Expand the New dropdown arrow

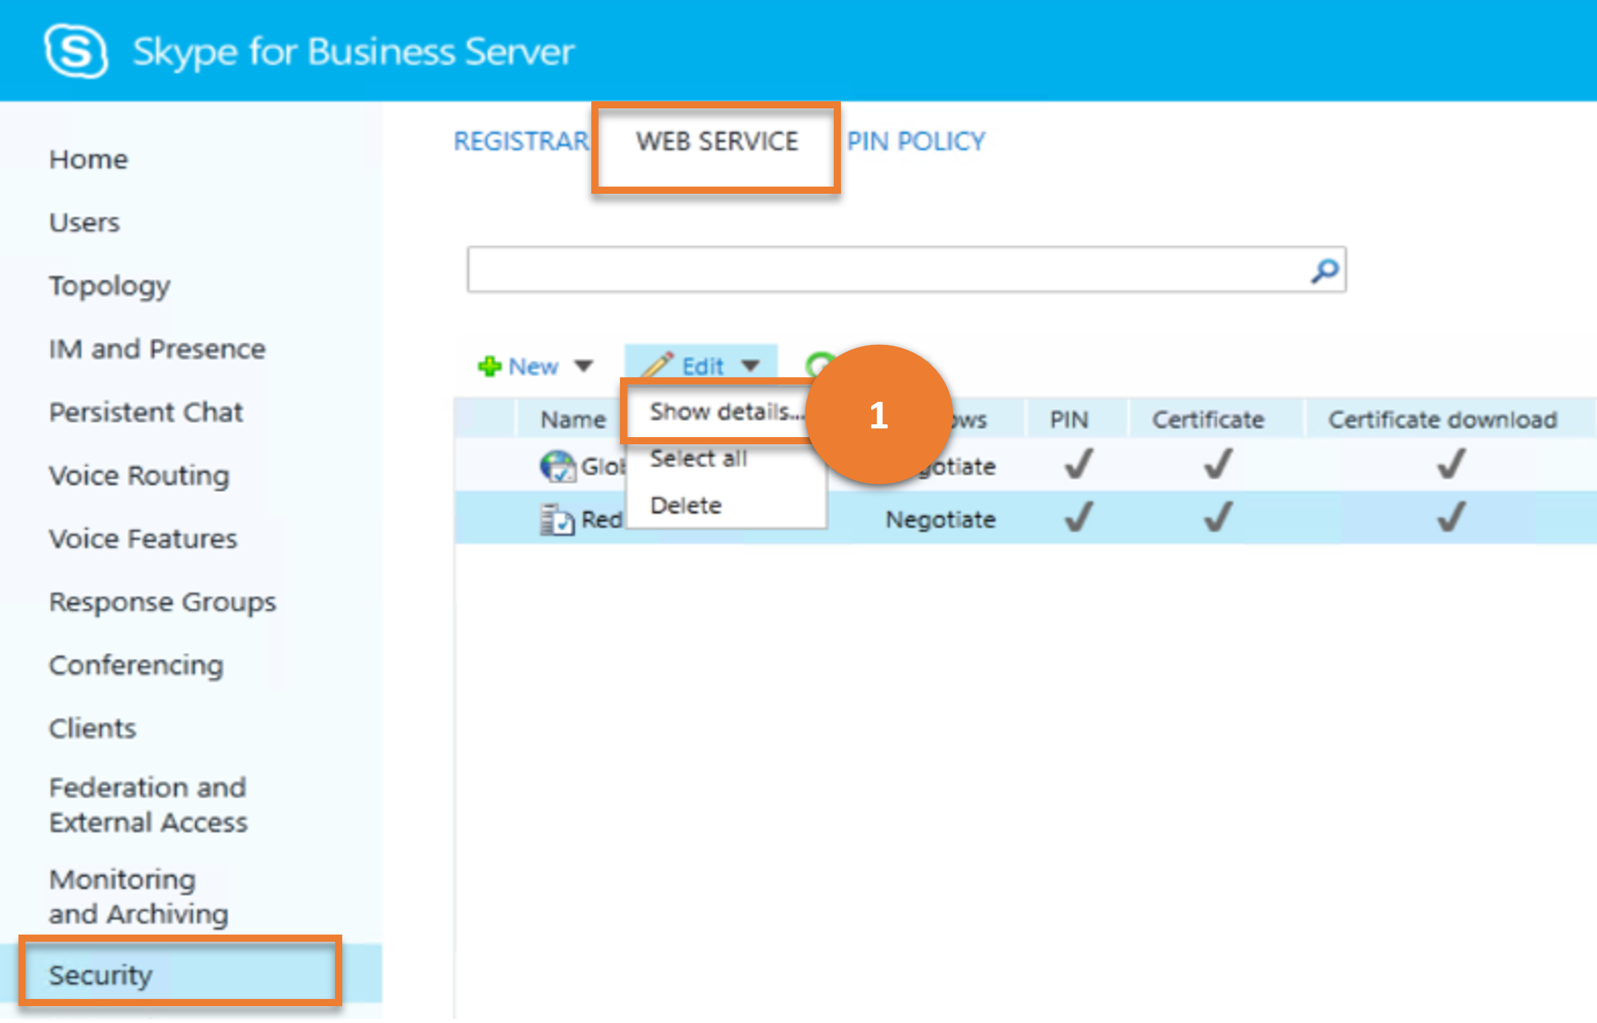coord(584,366)
